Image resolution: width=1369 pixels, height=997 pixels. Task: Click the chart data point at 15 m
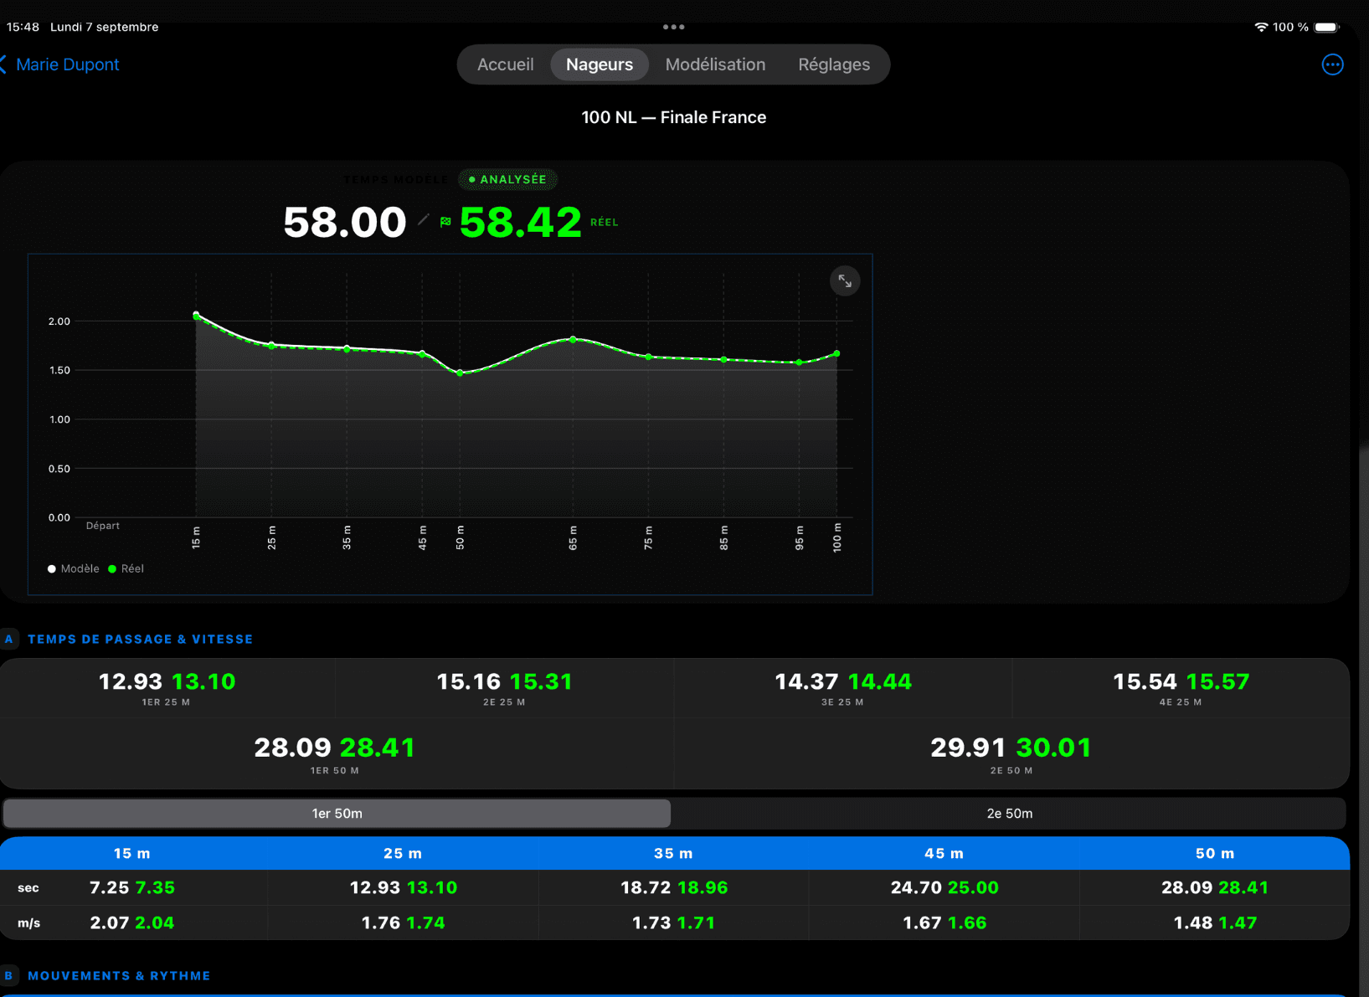point(196,316)
